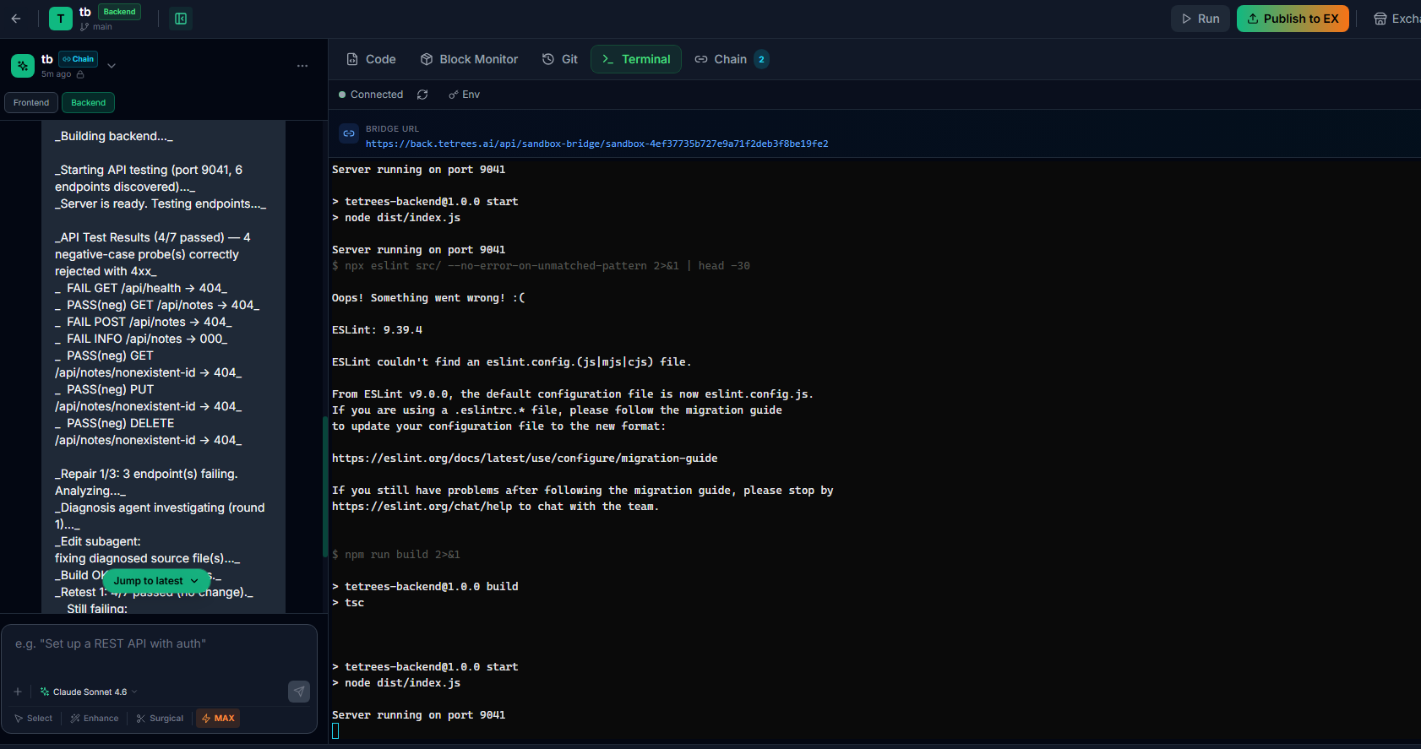Send message with paper plane button
The width and height of the screenshot is (1421, 749).
tap(299, 692)
